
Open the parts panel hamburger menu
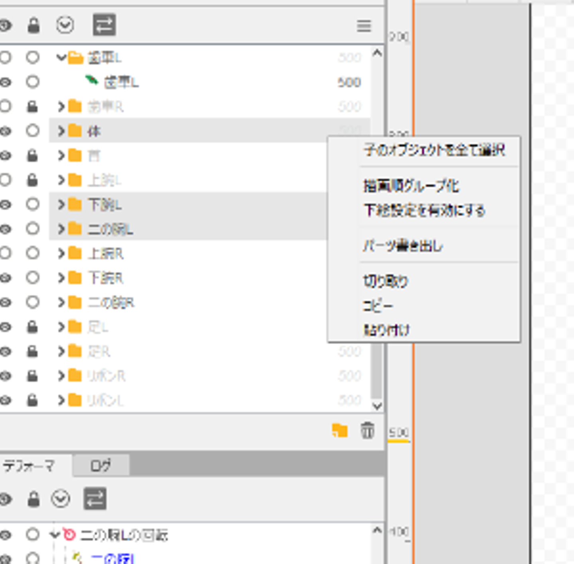coord(364,26)
